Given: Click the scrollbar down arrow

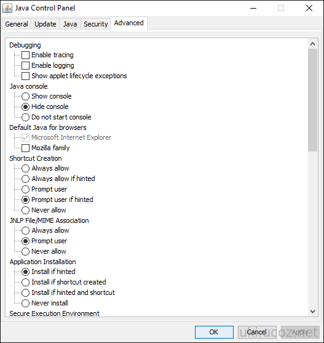Looking at the screenshot, I should [x=312, y=311].
